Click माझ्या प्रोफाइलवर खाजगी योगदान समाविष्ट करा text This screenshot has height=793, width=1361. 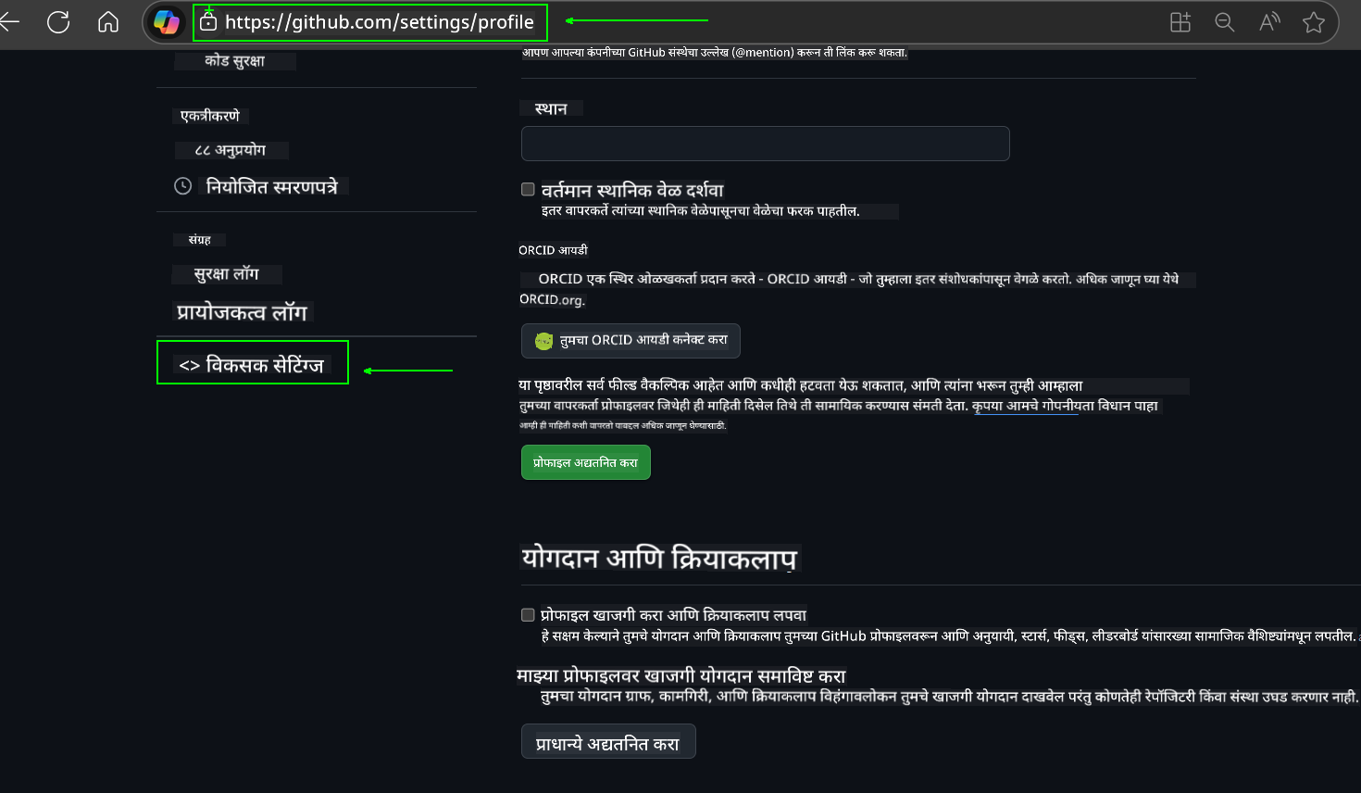[681, 676]
